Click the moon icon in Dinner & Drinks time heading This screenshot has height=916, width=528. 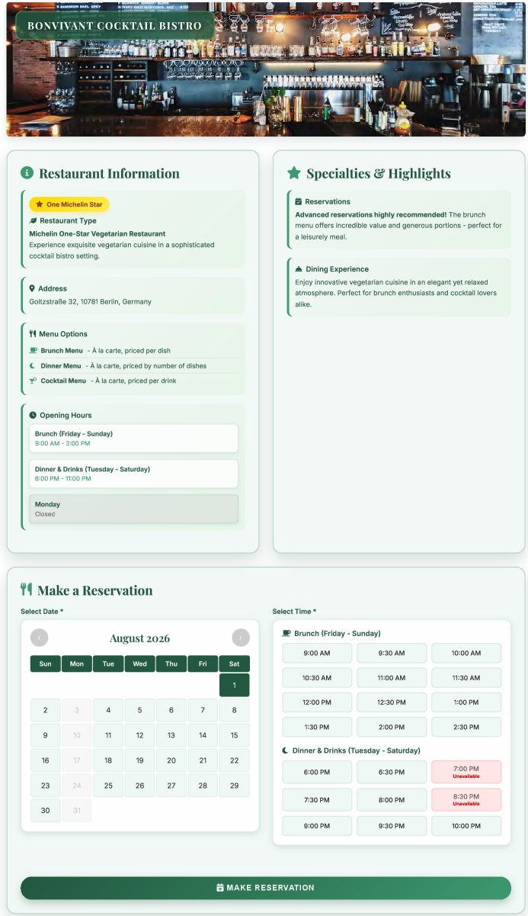click(x=286, y=750)
